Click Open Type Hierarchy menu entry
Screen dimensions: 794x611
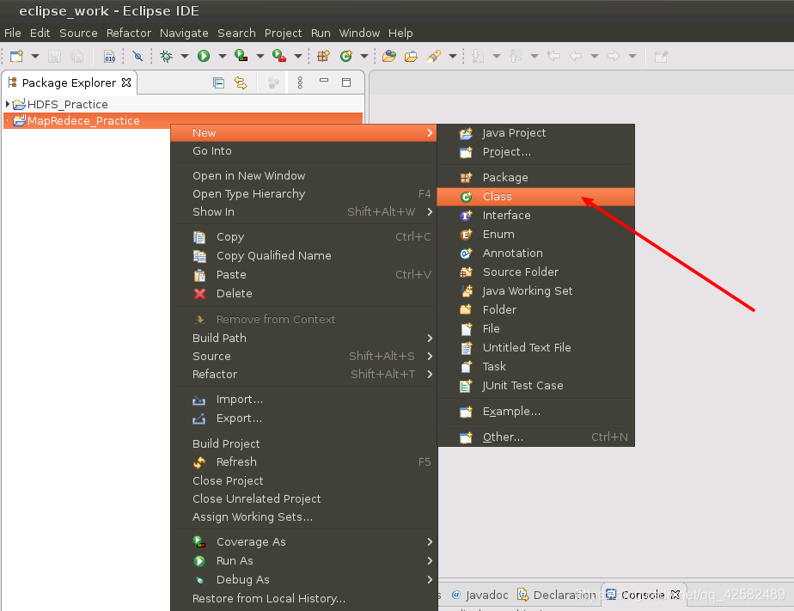304,194
